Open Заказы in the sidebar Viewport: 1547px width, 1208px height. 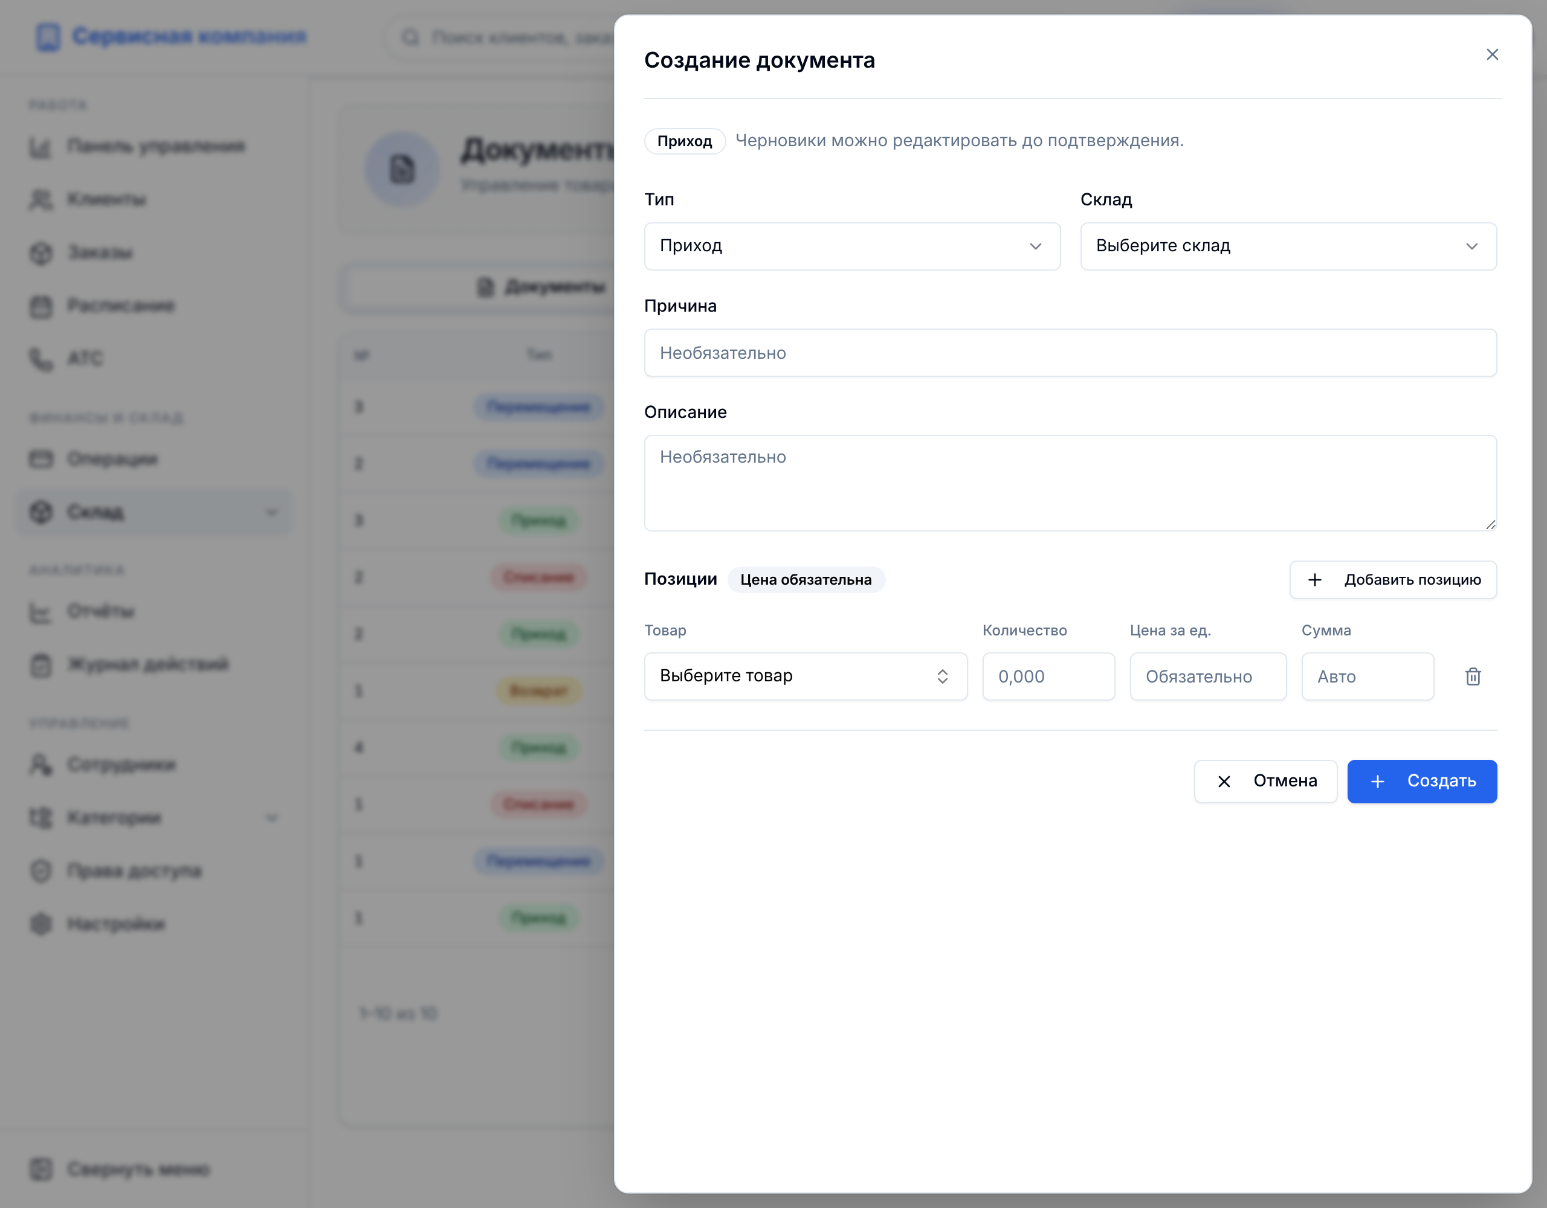(153, 253)
